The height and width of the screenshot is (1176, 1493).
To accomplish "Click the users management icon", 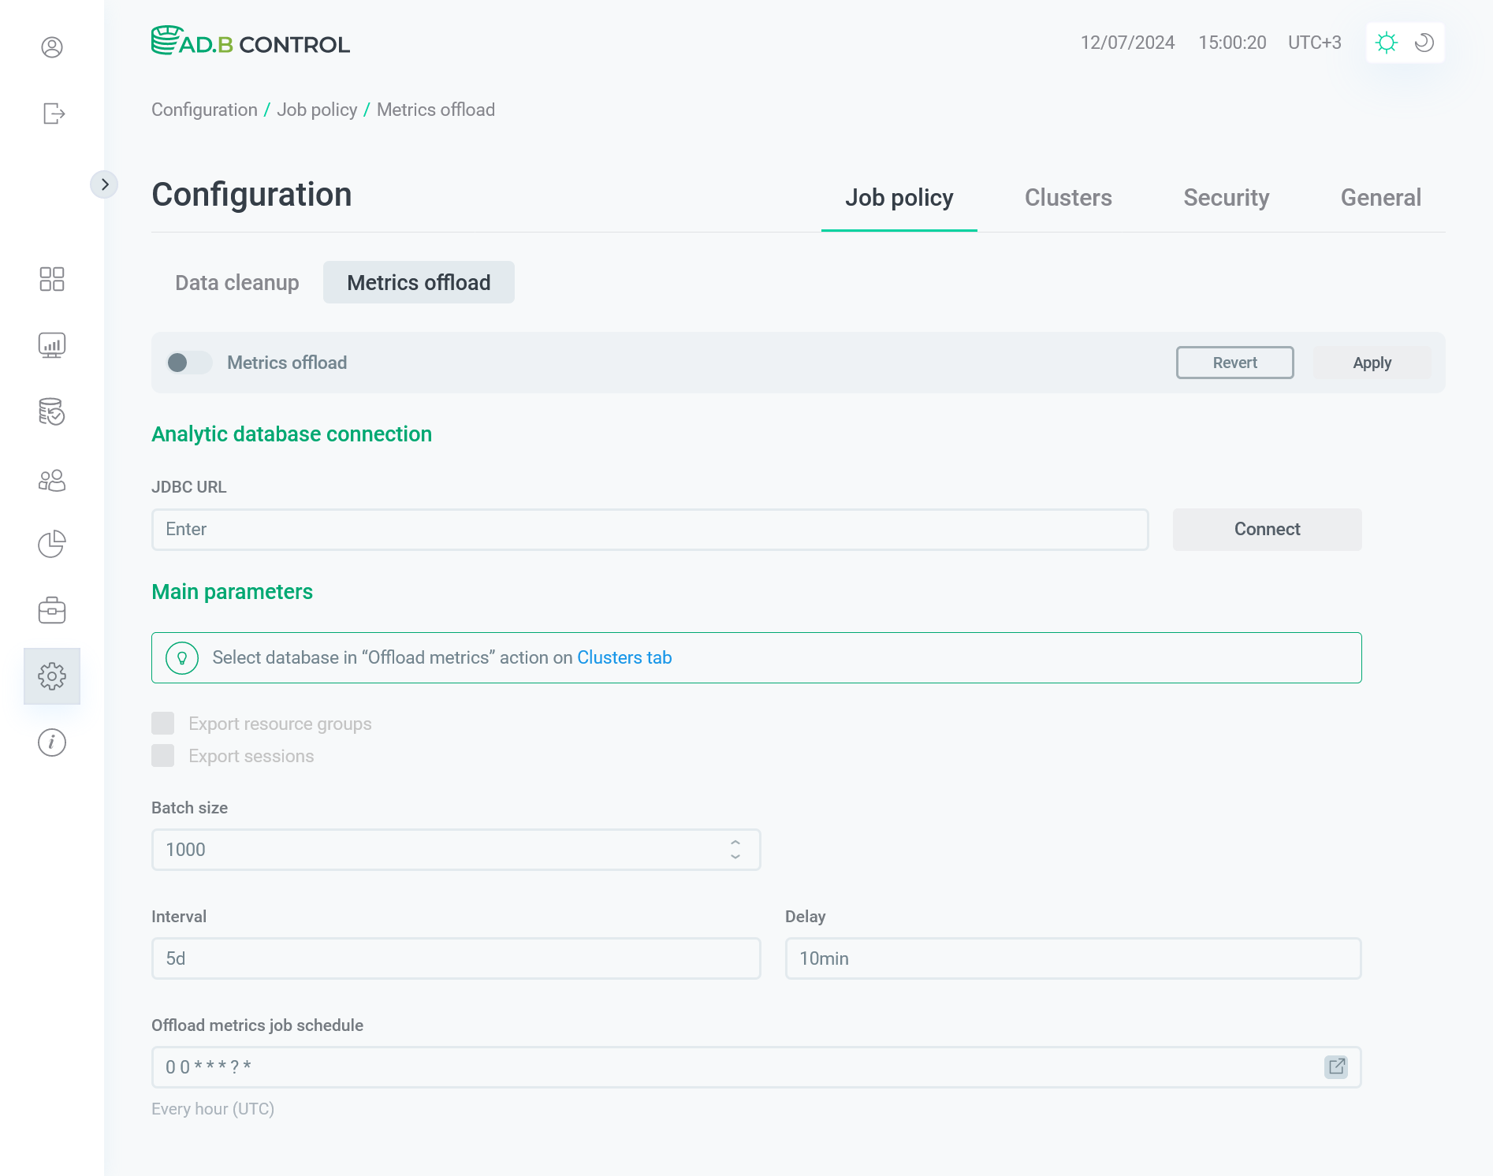I will click(52, 480).
